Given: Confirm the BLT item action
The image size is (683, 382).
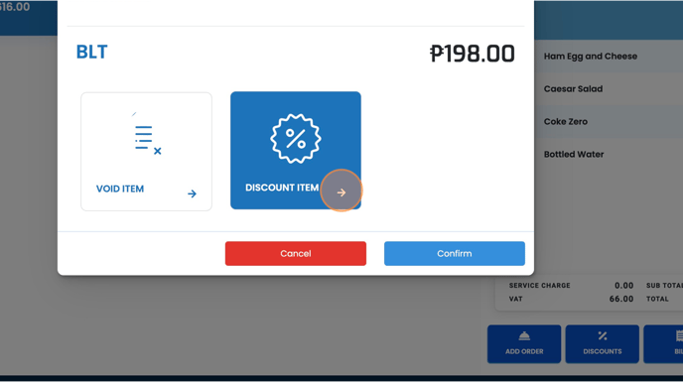Looking at the screenshot, I should pos(455,253).
